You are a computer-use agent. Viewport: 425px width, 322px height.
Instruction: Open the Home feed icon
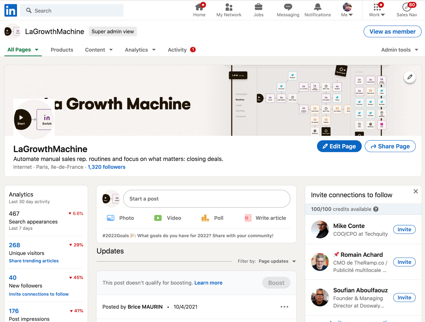click(x=199, y=7)
